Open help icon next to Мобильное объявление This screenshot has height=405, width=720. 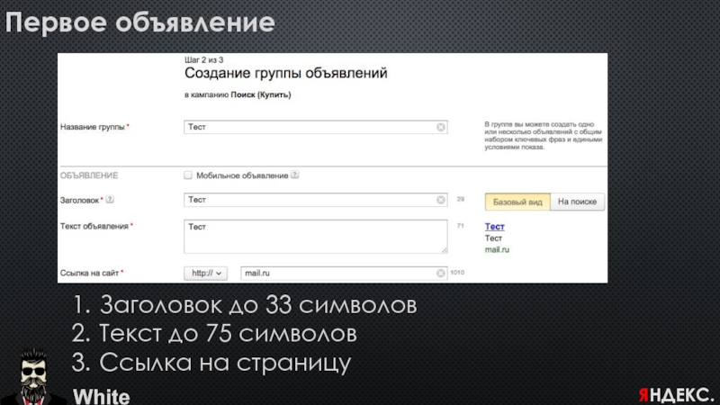(x=295, y=175)
